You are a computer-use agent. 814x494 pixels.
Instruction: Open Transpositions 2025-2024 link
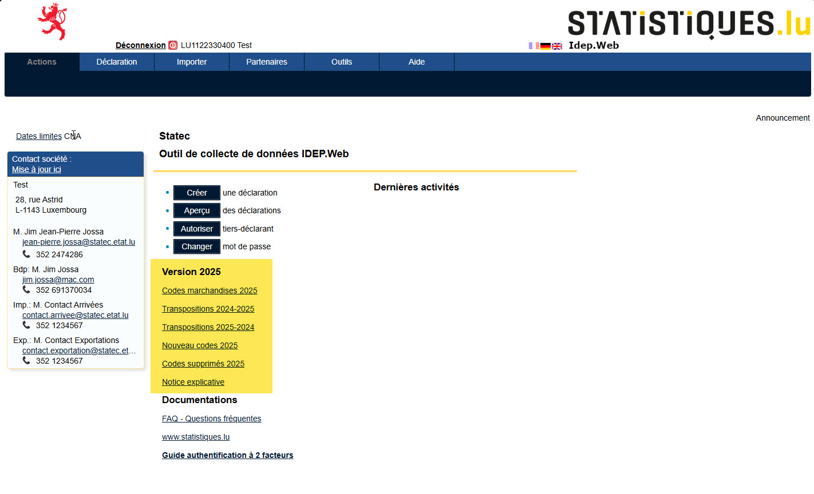pyautogui.click(x=208, y=327)
